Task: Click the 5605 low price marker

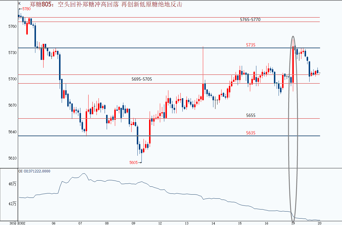Action: (x=134, y=162)
